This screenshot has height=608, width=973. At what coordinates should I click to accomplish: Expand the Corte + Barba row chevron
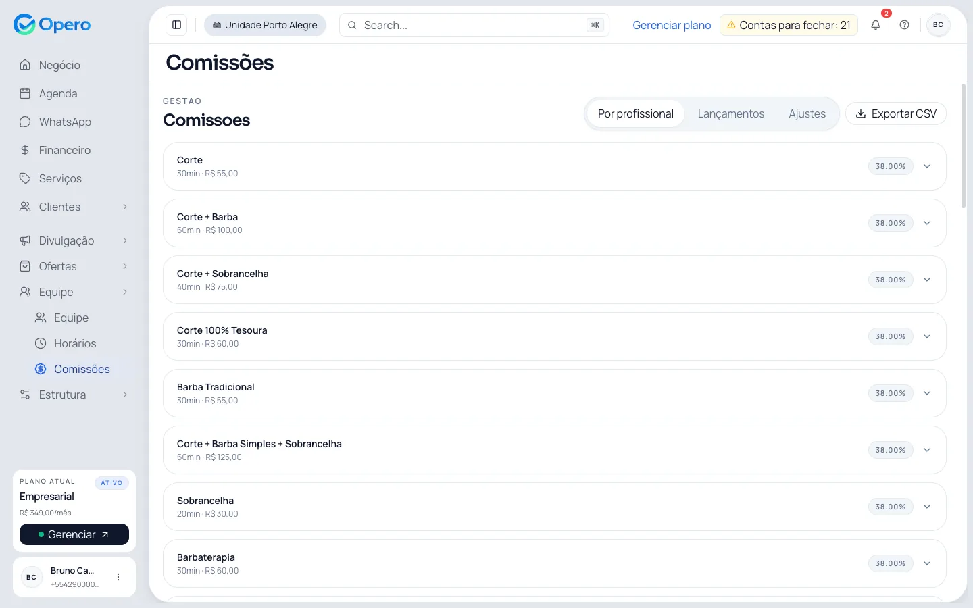click(x=927, y=223)
